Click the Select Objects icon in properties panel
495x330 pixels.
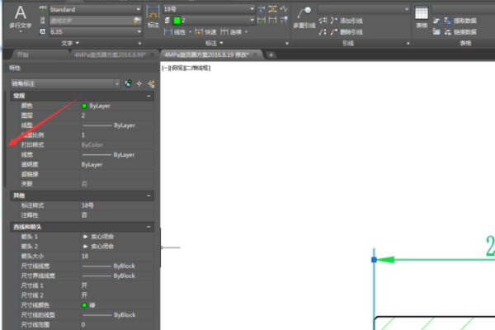point(139,83)
